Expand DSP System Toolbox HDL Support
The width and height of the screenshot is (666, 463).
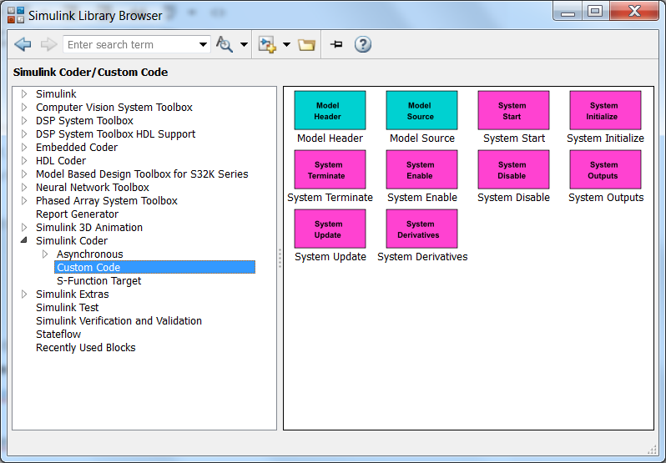[24, 134]
